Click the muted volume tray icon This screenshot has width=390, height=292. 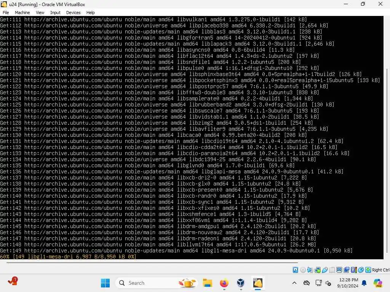tap(328, 283)
